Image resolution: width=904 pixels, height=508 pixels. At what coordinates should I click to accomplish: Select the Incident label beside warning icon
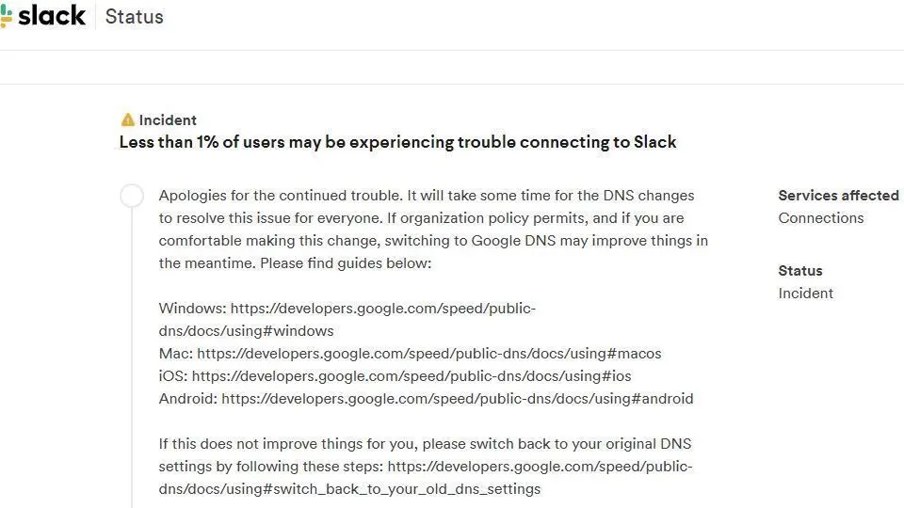point(168,120)
